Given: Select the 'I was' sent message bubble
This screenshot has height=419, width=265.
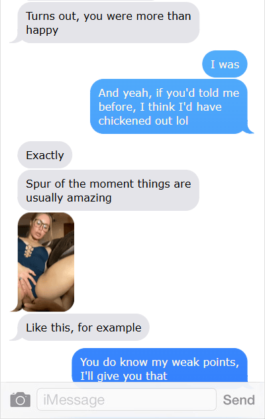Looking at the screenshot, I should [225, 64].
